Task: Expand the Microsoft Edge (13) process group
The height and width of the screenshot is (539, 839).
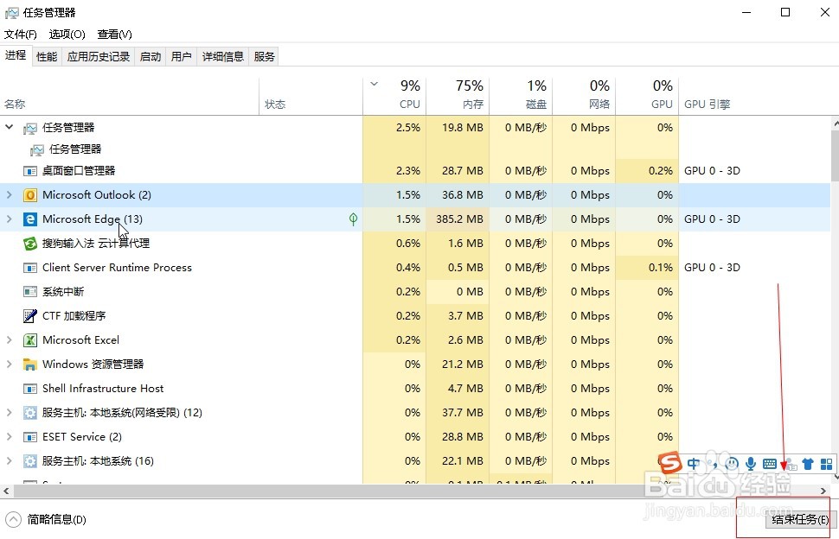Action: 10,219
